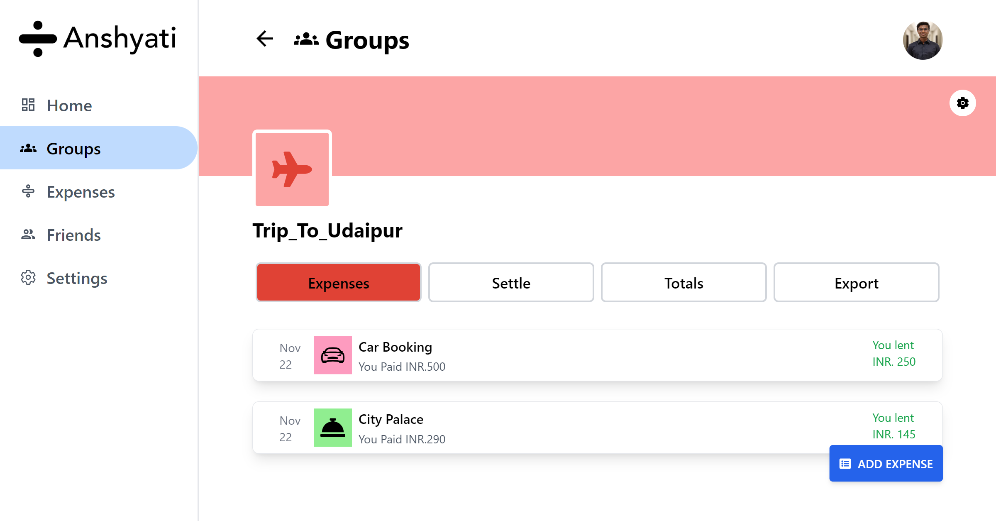Switch to the Totals tab
The height and width of the screenshot is (521, 996).
click(x=684, y=283)
